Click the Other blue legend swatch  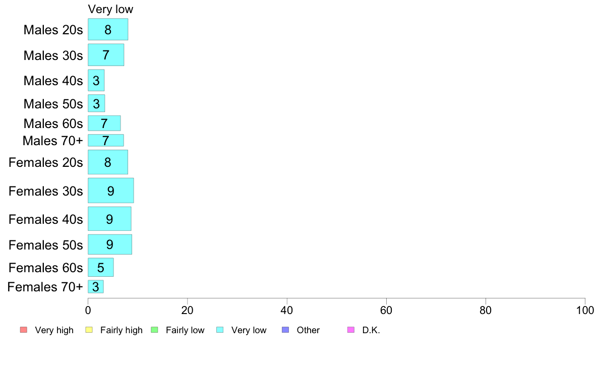click(285, 330)
